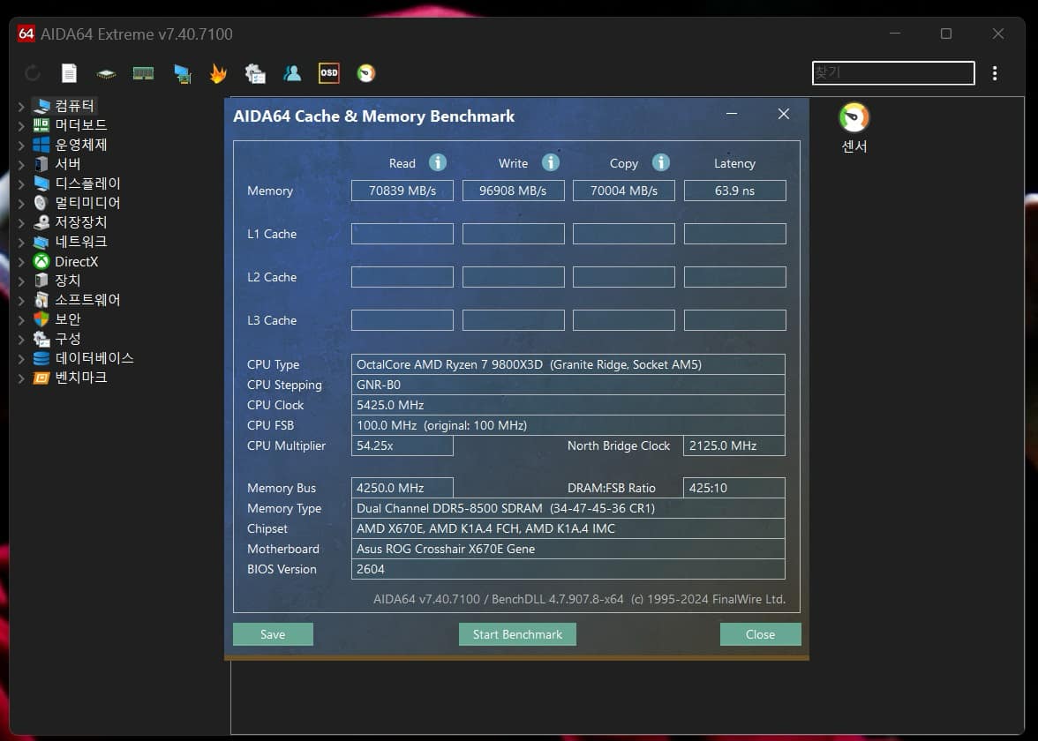Expand the 머더보드 tree node arrow
The image size is (1038, 741).
(21, 125)
